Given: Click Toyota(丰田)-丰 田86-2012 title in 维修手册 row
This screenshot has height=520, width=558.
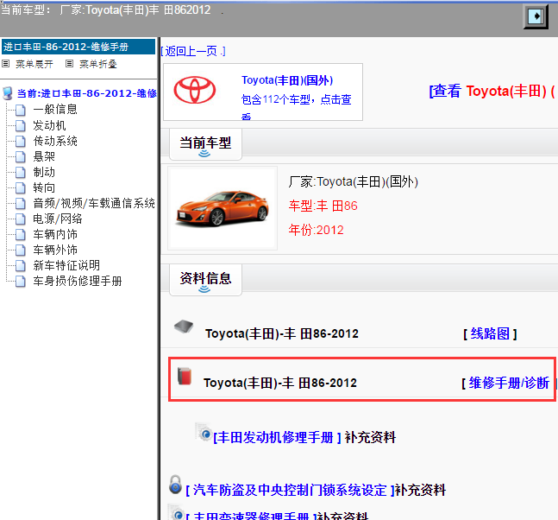Looking at the screenshot, I should 280,384.
